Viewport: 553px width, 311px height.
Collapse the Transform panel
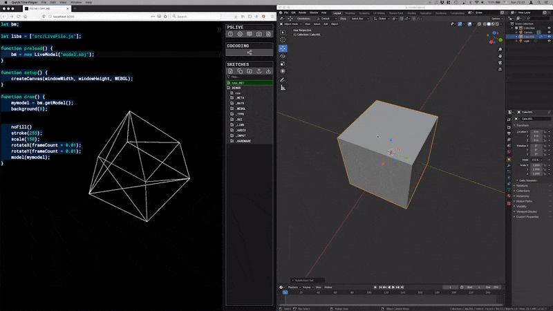click(x=523, y=126)
